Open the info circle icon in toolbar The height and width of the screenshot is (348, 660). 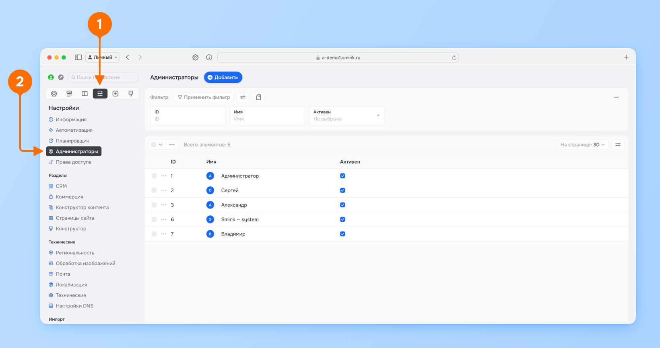[209, 57]
